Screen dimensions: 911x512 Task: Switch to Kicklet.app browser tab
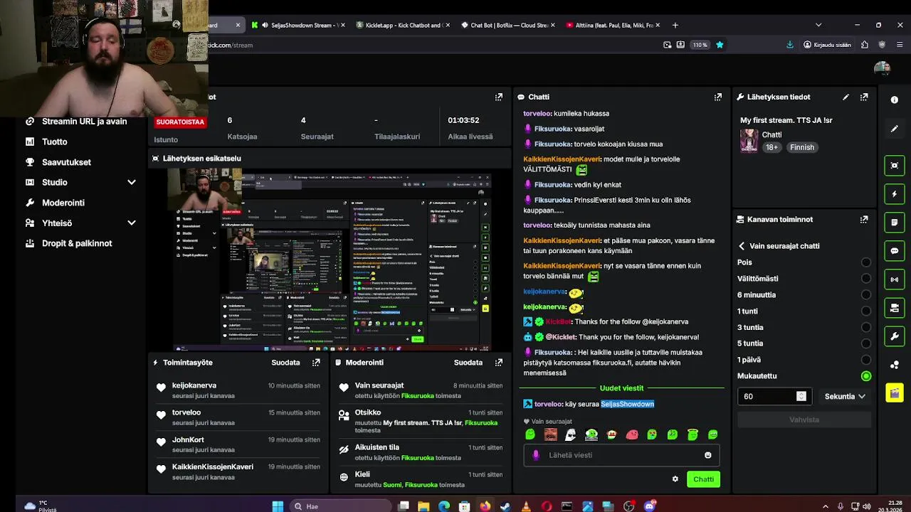pyautogui.click(x=402, y=25)
